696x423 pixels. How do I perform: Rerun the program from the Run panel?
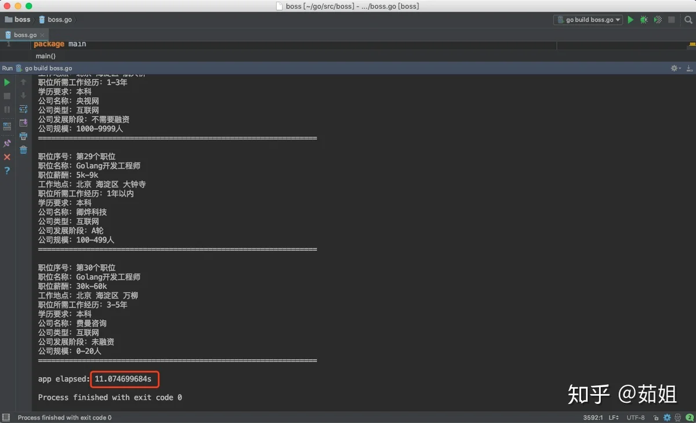[x=7, y=82]
